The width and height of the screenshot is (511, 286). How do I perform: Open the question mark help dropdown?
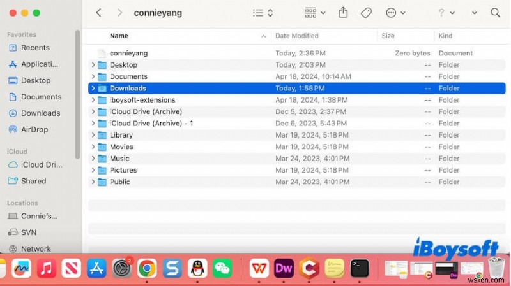tap(446, 13)
